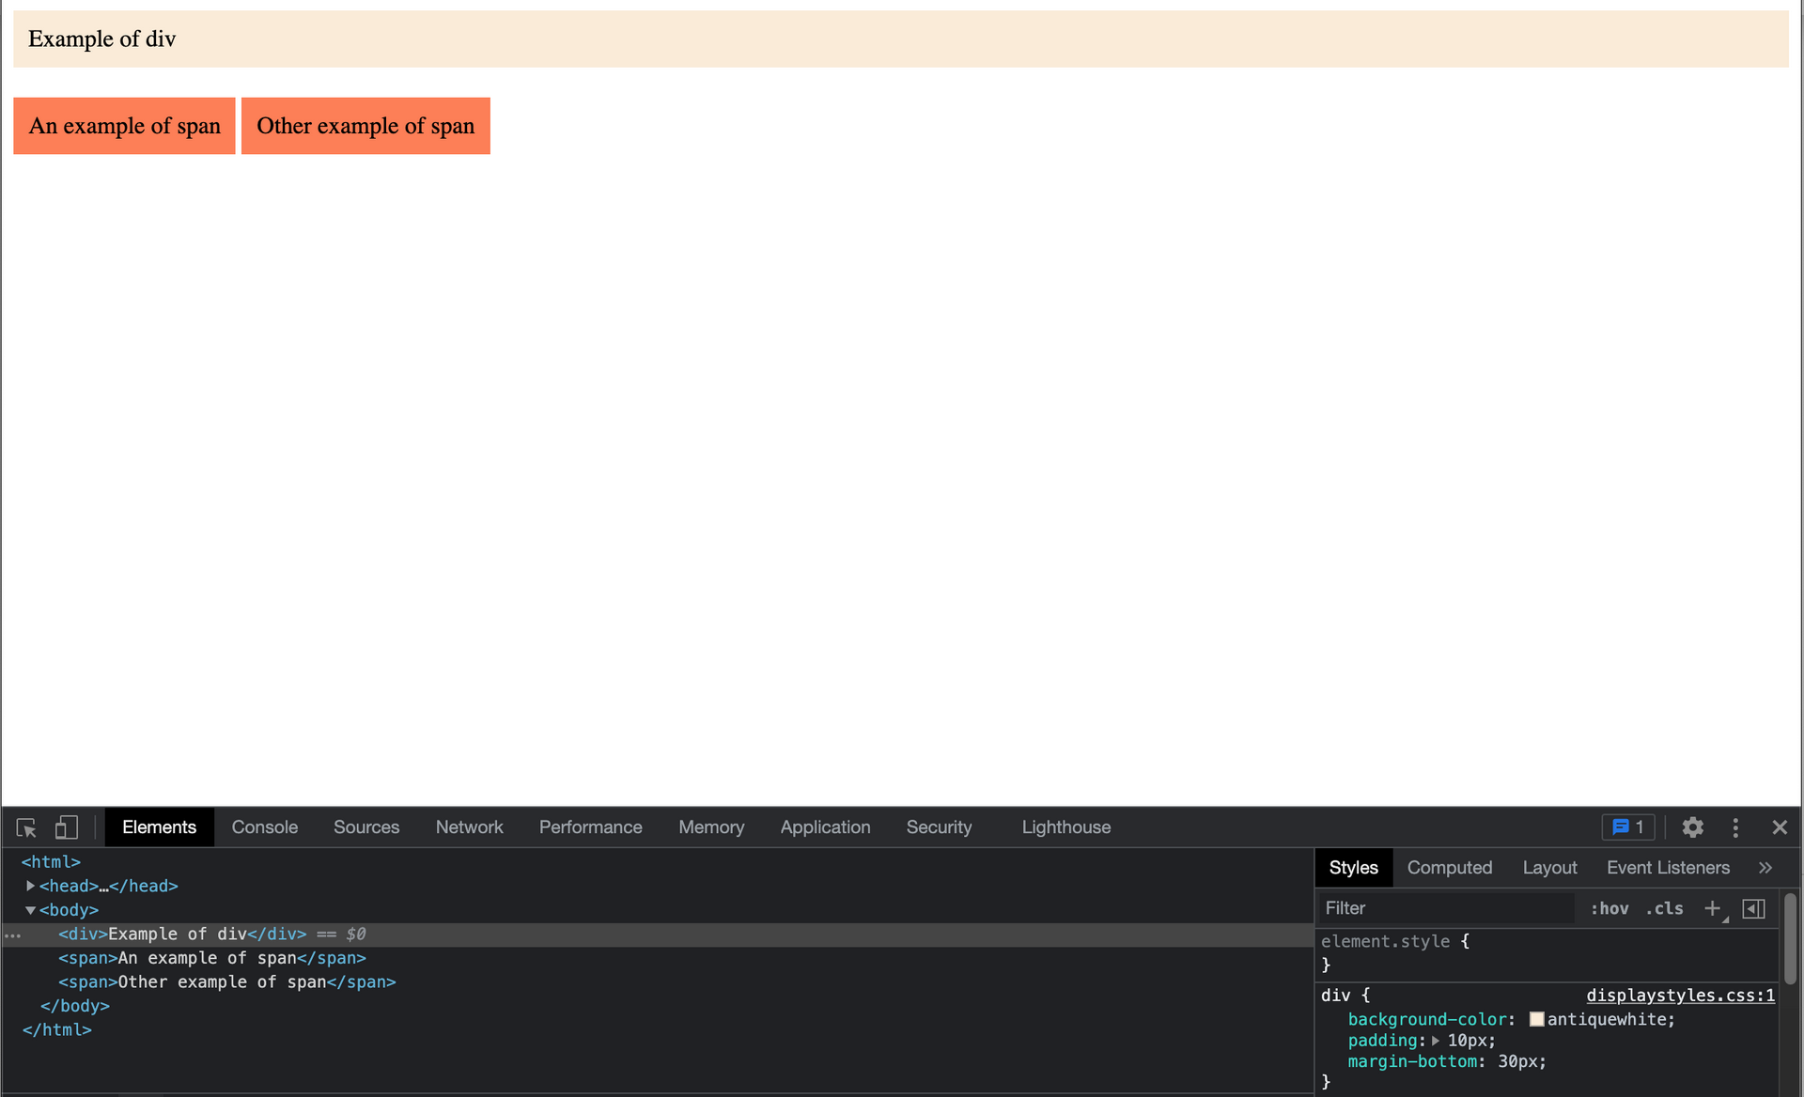Select the div Example of div row
The image size is (1804, 1097).
point(658,935)
